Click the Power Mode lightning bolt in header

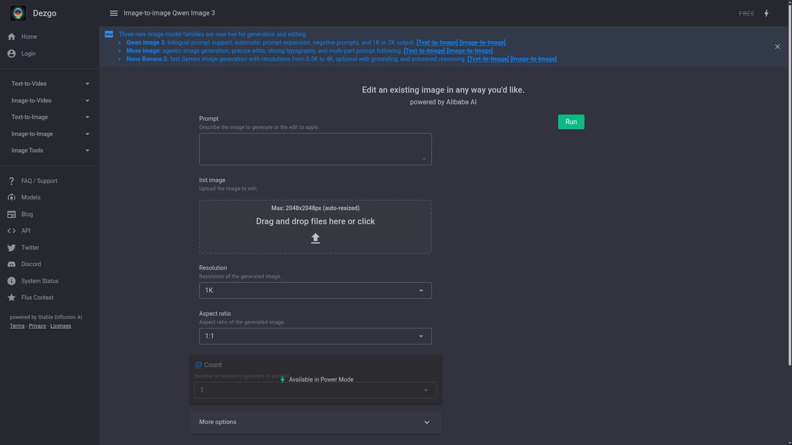766,13
